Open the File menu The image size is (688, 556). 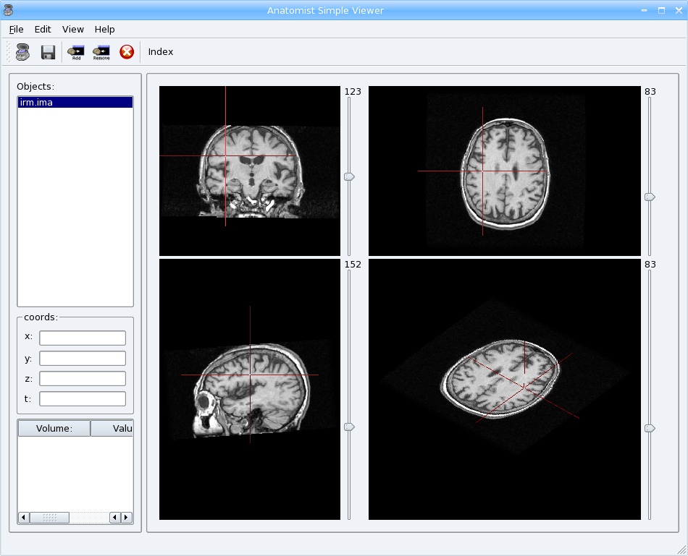[x=16, y=29]
